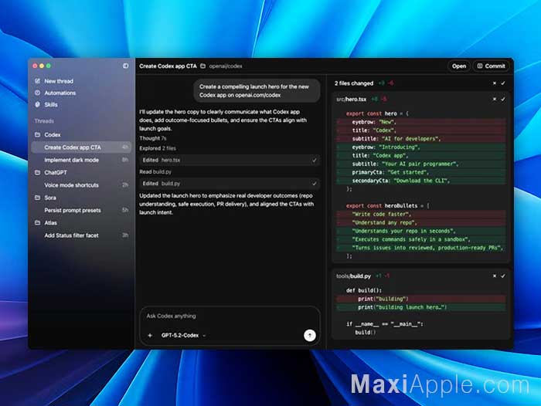The width and height of the screenshot is (541, 406).
Task: Click the Skills icon
Action: (37, 104)
